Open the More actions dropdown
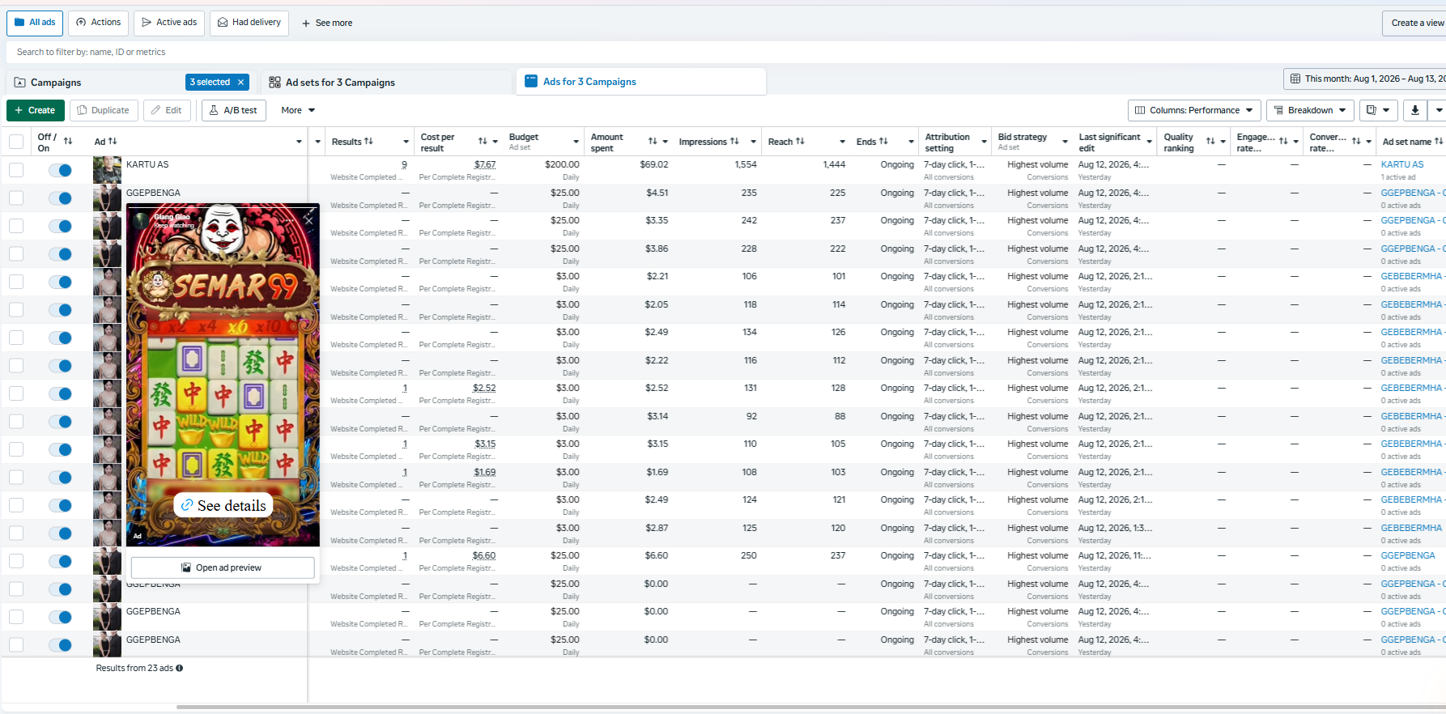 click(298, 110)
